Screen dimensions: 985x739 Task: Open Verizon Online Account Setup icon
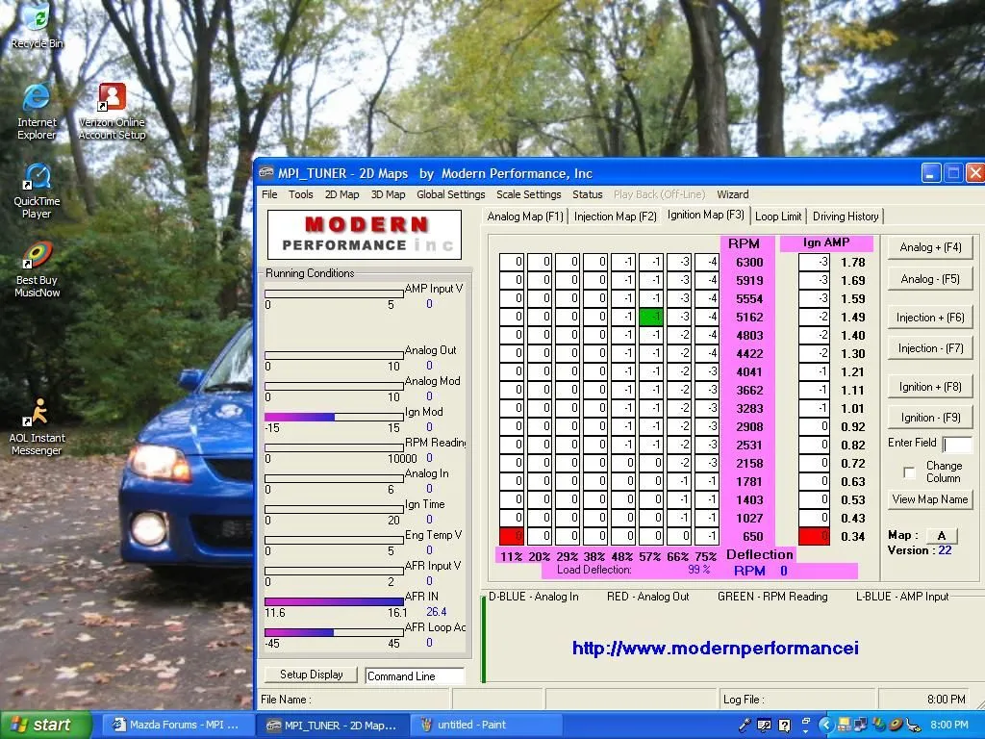click(112, 99)
